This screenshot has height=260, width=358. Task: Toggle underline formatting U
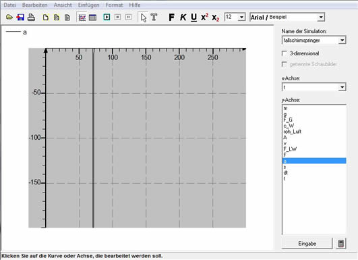194,18
